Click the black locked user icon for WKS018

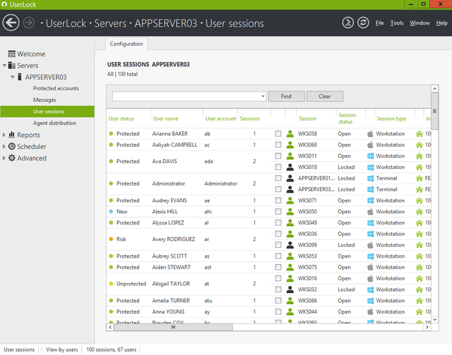click(x=290, y=167)
